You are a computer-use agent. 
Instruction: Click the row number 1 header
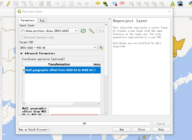[x=24, y=70]
